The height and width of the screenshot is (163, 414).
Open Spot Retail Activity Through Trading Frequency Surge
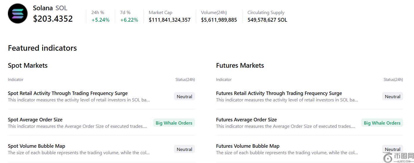[x=68, y=93]
